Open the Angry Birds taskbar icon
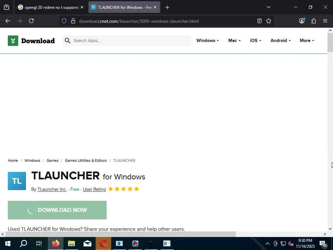This screenshot has height=250, width=333. click(x=135, y=243)
